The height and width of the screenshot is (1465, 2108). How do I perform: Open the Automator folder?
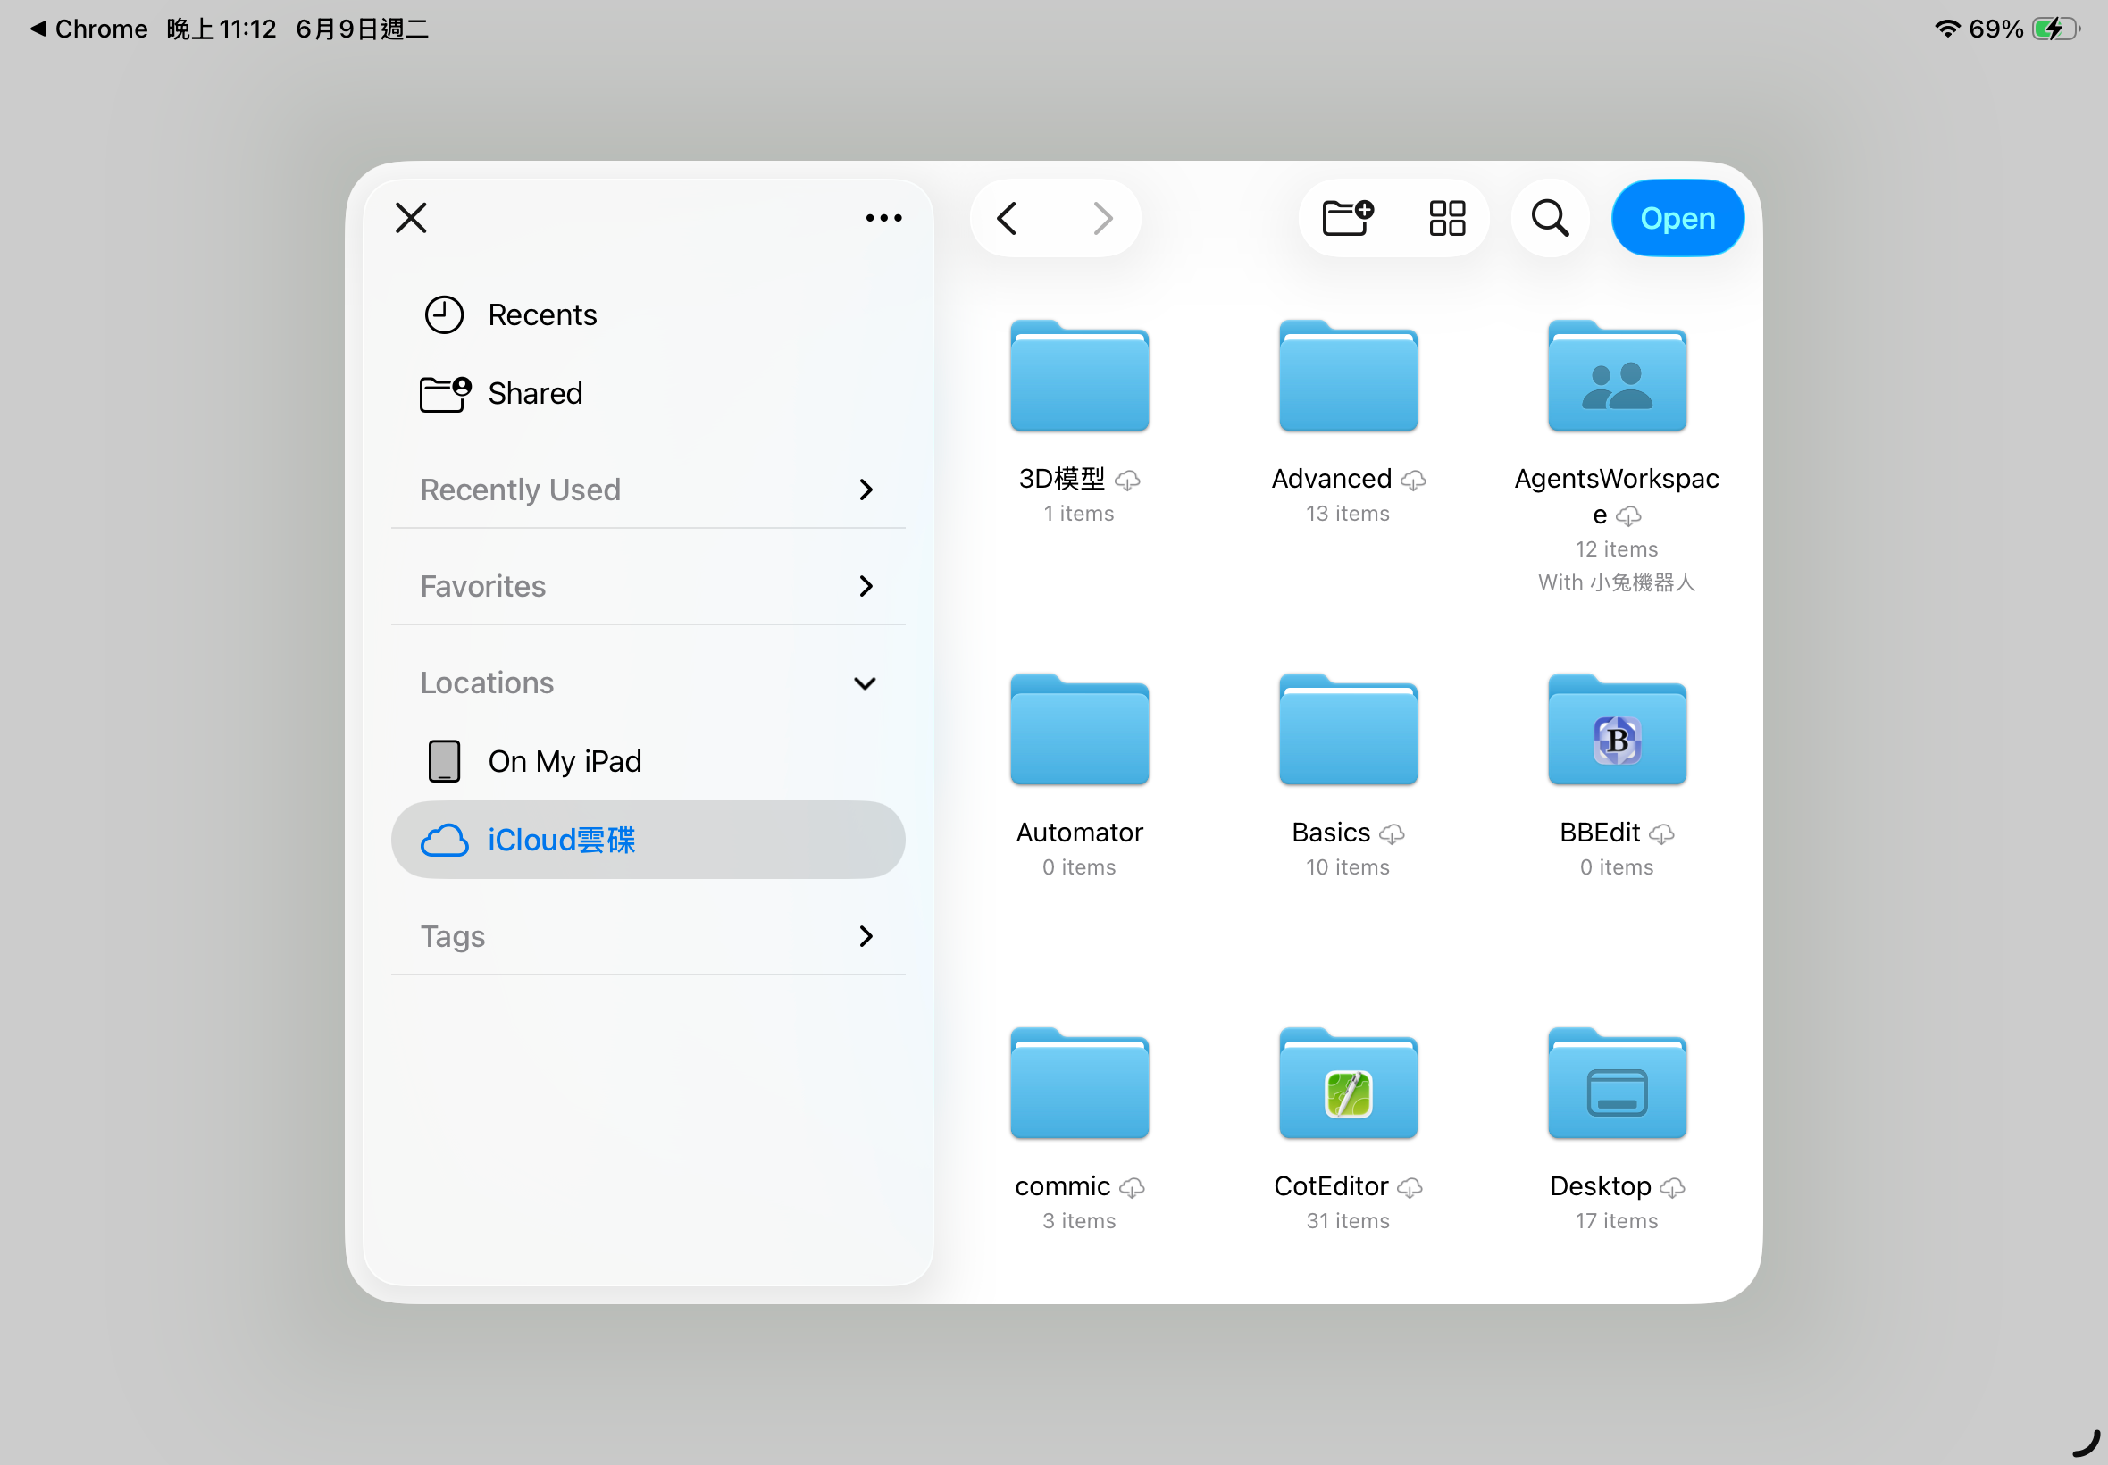pyautogui.click(x=1079, y=729)
